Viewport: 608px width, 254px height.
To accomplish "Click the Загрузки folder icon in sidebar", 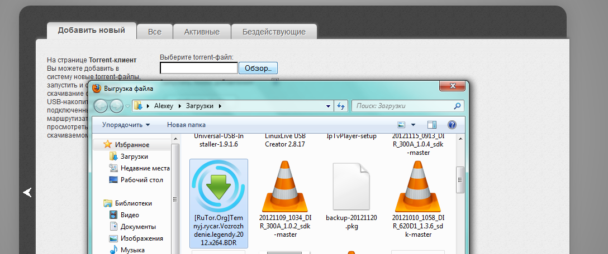I will pos(113,156).
